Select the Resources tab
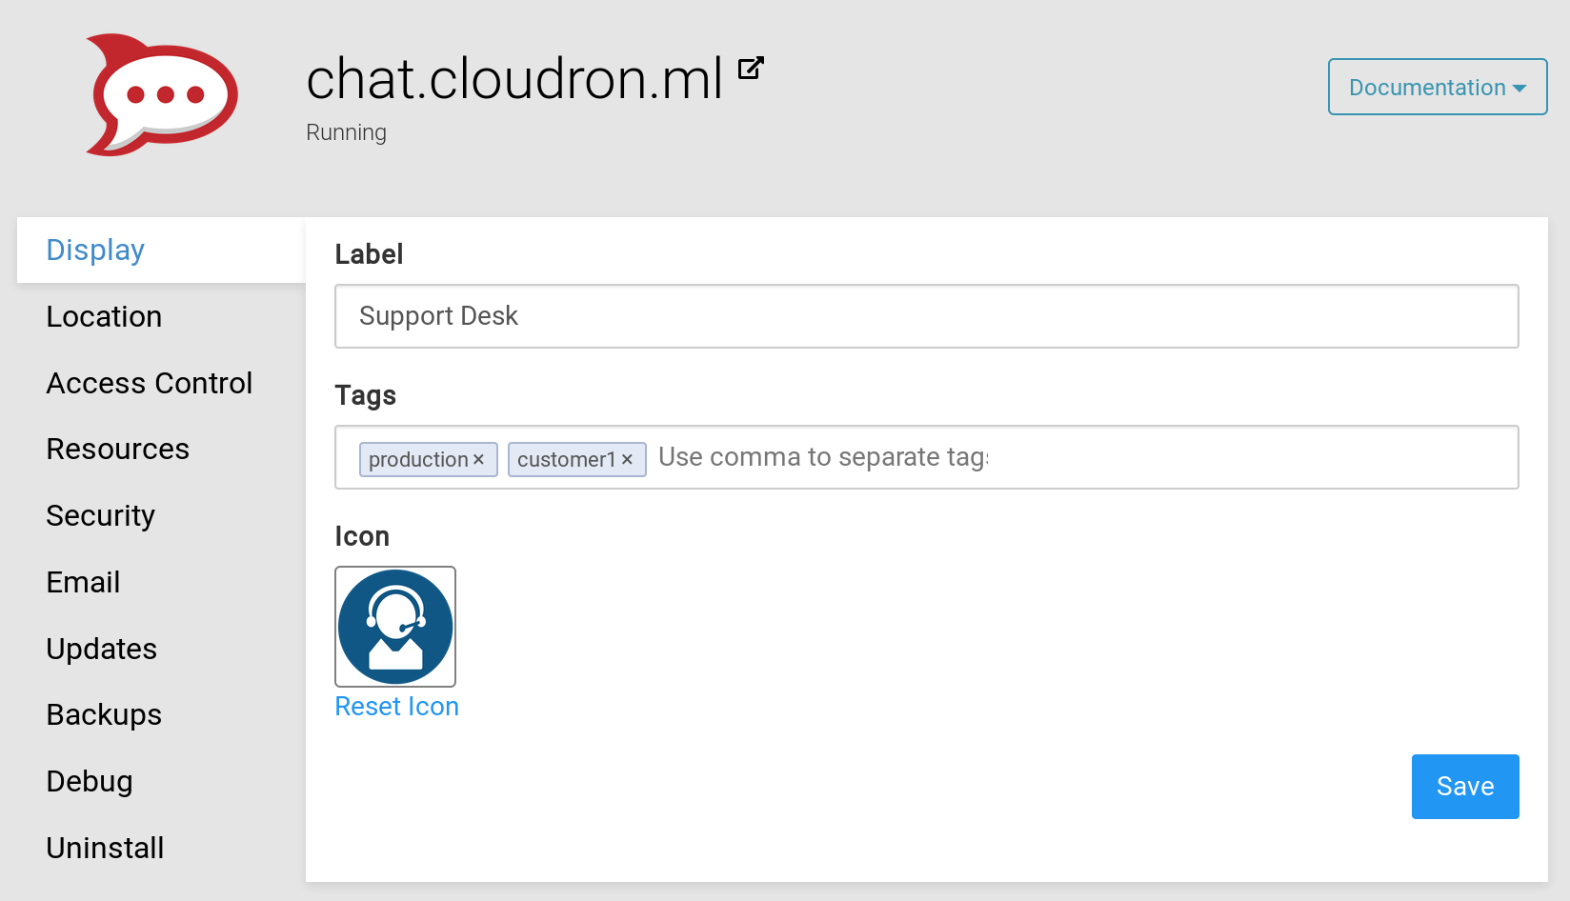Image resolution: width=1570 pixels, height=901 pixels. point(118,449)
